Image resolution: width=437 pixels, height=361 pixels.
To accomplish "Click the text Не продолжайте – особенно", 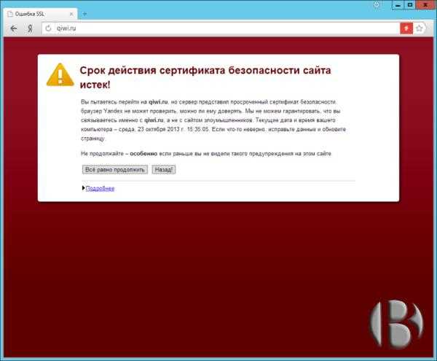I will (119, 153).
